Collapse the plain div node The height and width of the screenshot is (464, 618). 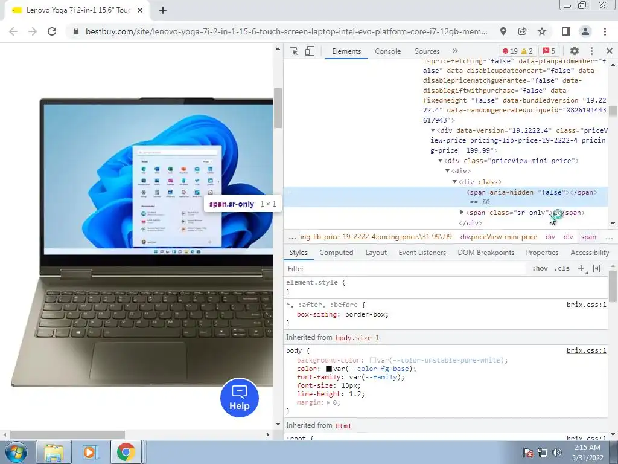pos(447,171)
